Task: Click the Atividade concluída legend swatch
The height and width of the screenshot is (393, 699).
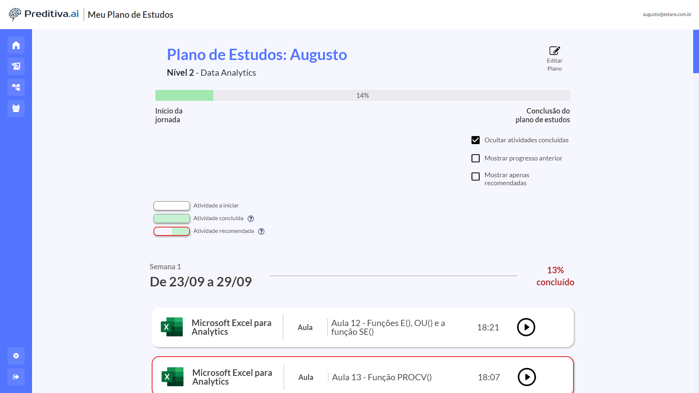Action: (172, 218)
